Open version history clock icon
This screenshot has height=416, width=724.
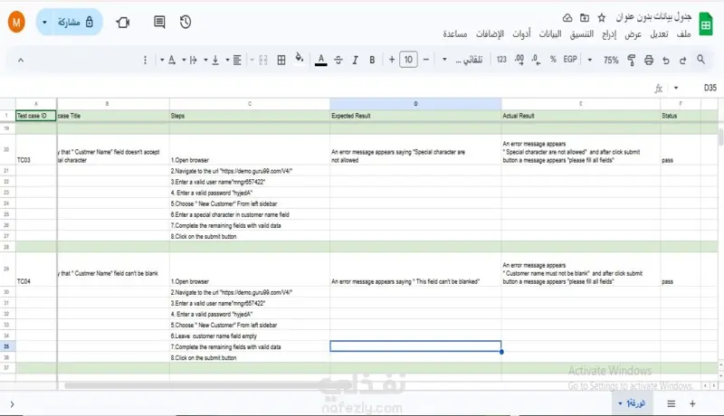pyautogui.click(x=186, y=22)
